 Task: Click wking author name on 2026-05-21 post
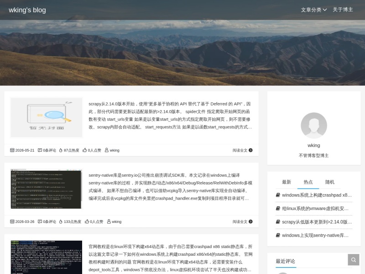coord(115,150)
